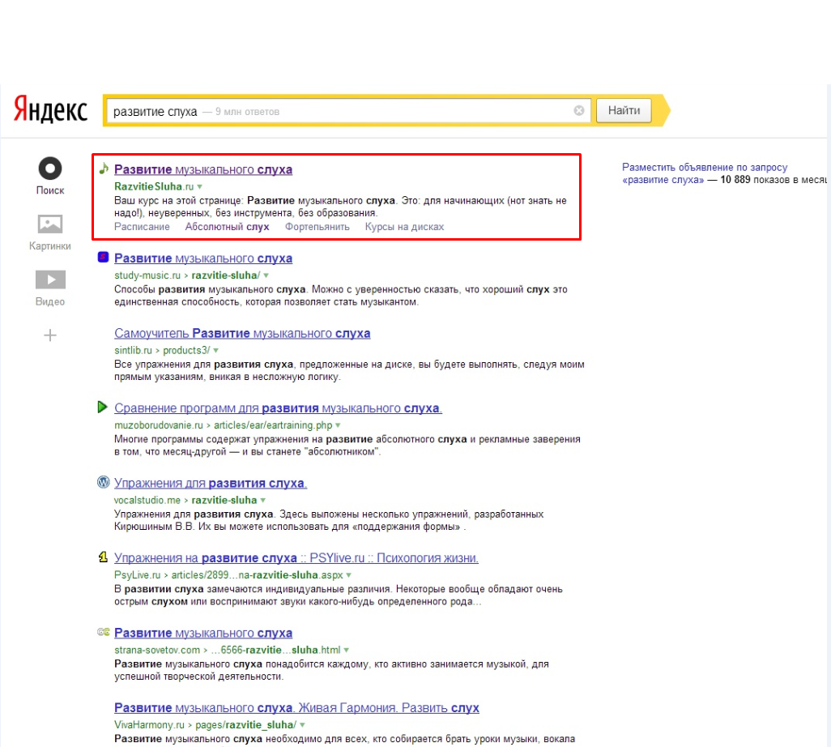The width and height of the screenshot is (831, 747).
Task: Open the Картинки images section
Action: [50, 224]
